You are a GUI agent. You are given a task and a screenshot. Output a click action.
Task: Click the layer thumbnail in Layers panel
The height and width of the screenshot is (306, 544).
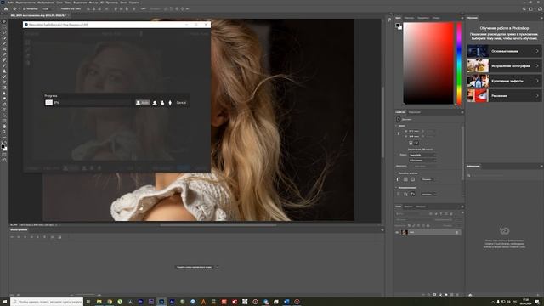405,232
